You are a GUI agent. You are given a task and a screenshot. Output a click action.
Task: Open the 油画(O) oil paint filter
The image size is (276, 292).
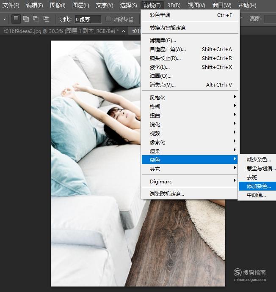(x=190, y=76)
